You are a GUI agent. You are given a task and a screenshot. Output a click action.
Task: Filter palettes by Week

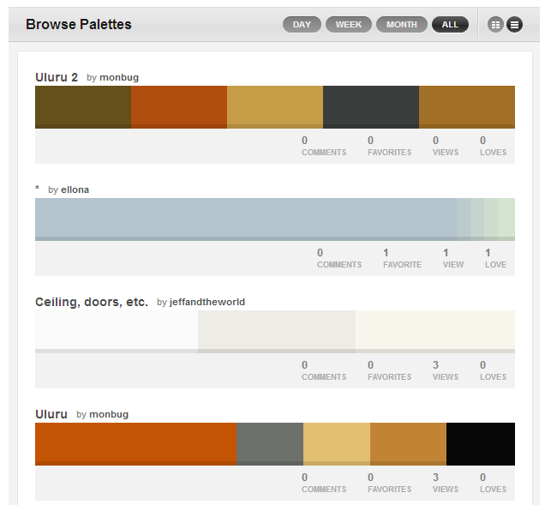click(348, 25)
